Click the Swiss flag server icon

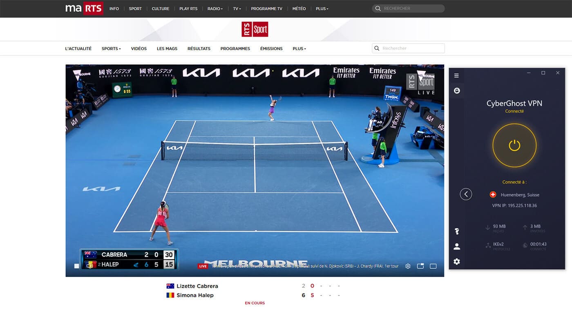coord(493,195)
